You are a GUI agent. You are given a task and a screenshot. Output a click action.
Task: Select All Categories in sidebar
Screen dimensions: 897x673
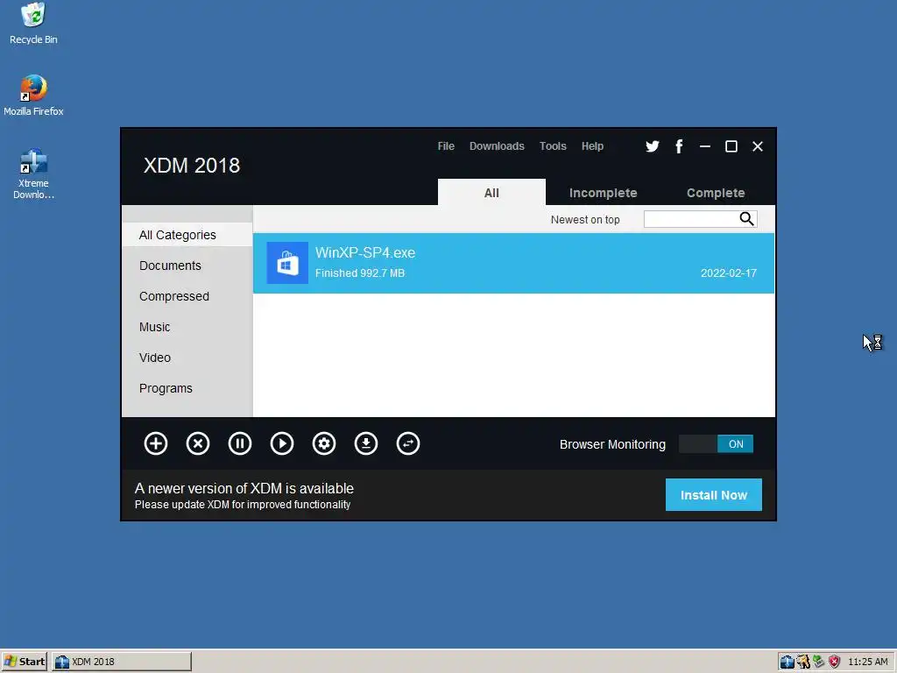pos(187,235)
